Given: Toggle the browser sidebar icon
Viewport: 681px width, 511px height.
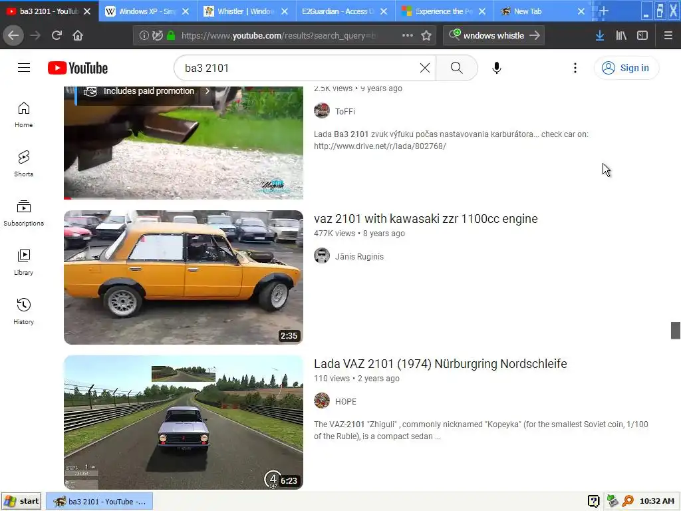Looking at the screenshot, I should tap(642, 36).
